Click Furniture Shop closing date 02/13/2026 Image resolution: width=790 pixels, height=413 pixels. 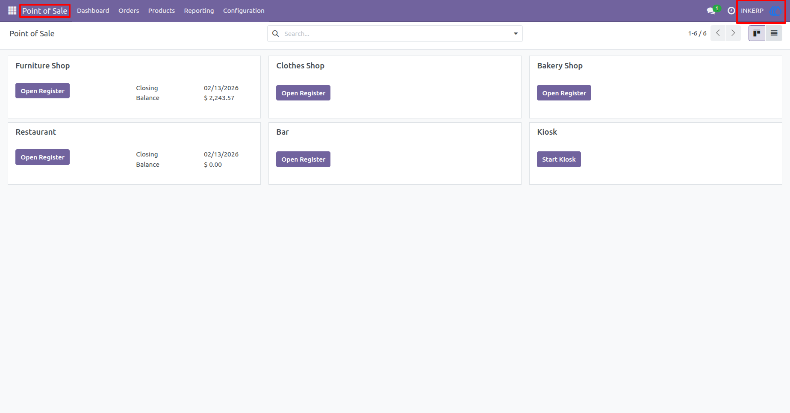click(221, 88)
